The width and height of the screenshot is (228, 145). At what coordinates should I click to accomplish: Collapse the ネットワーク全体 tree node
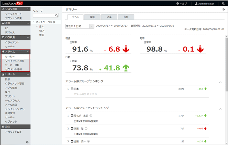[x=34, y=22]
